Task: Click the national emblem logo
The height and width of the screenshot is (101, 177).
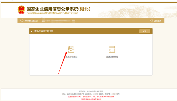Action: (21, 10)
